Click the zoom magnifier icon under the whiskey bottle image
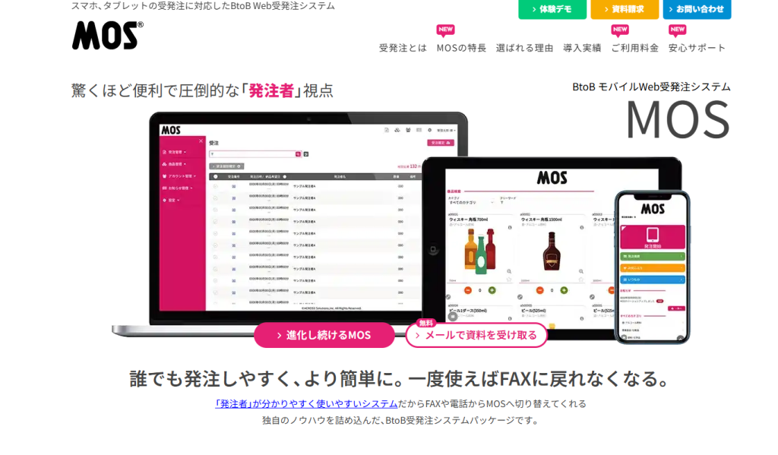Screen dimensions: 778x455 click(582, 271)
